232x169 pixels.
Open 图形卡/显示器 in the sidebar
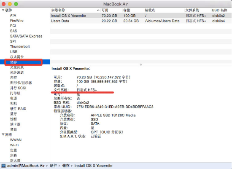click(x=21, y=83)
